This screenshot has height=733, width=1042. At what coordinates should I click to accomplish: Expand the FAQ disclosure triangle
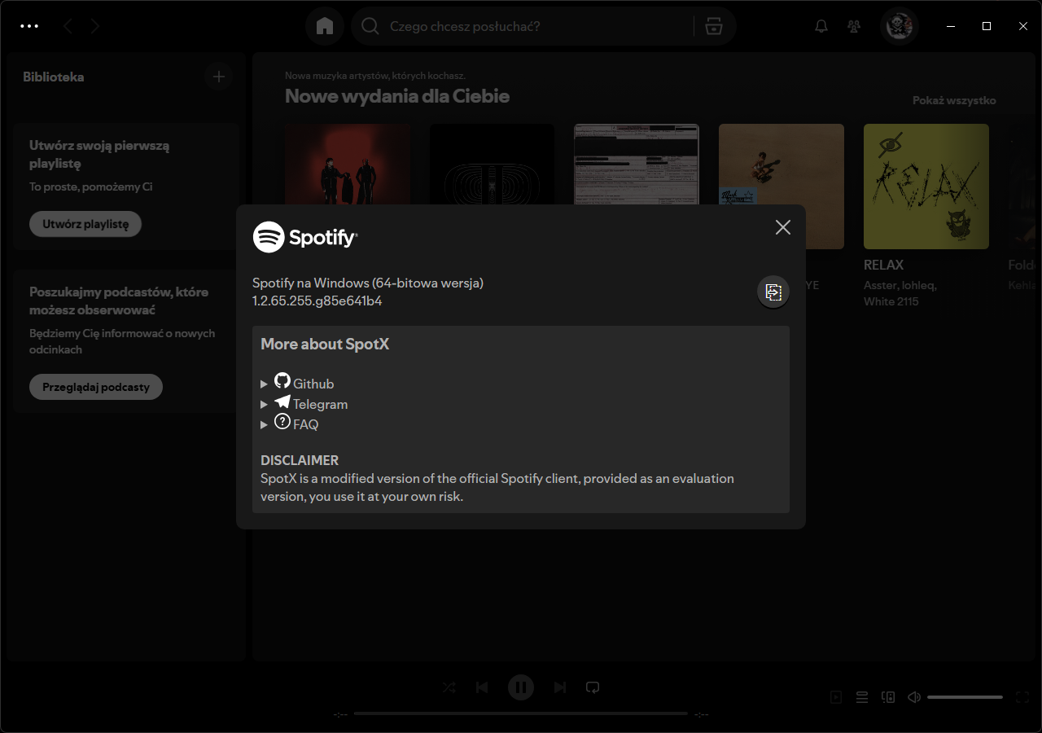tap(264, 424)
